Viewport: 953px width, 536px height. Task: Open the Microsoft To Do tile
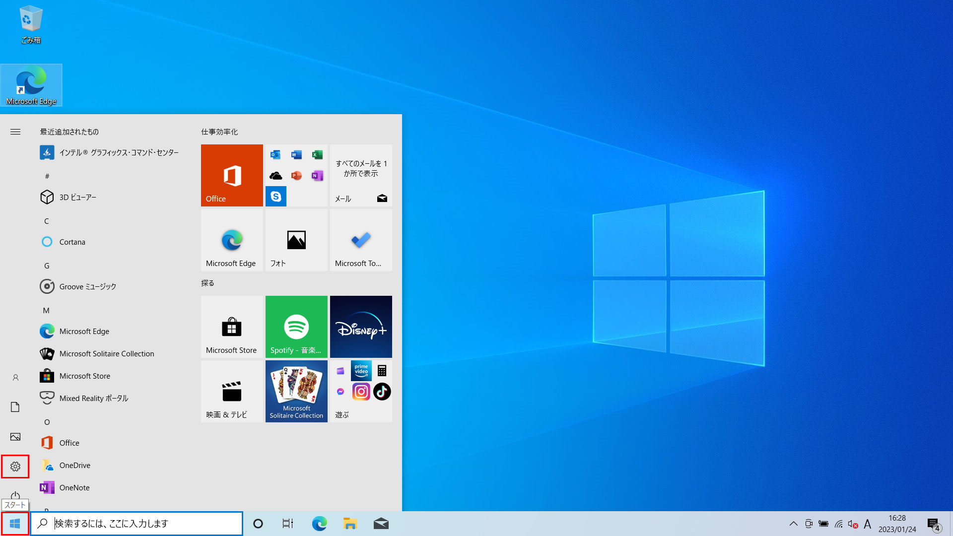(x=361, y=240)
